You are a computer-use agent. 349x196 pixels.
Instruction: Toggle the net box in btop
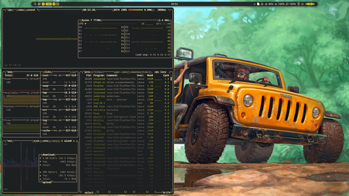9,141
